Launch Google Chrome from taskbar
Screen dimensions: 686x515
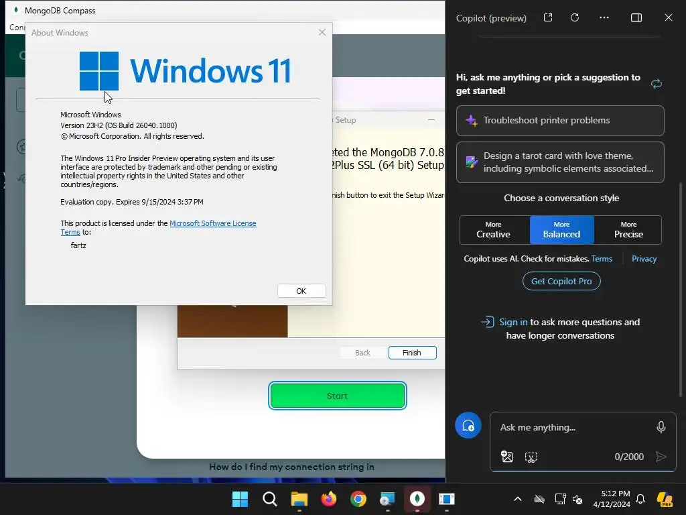[358, 499]
